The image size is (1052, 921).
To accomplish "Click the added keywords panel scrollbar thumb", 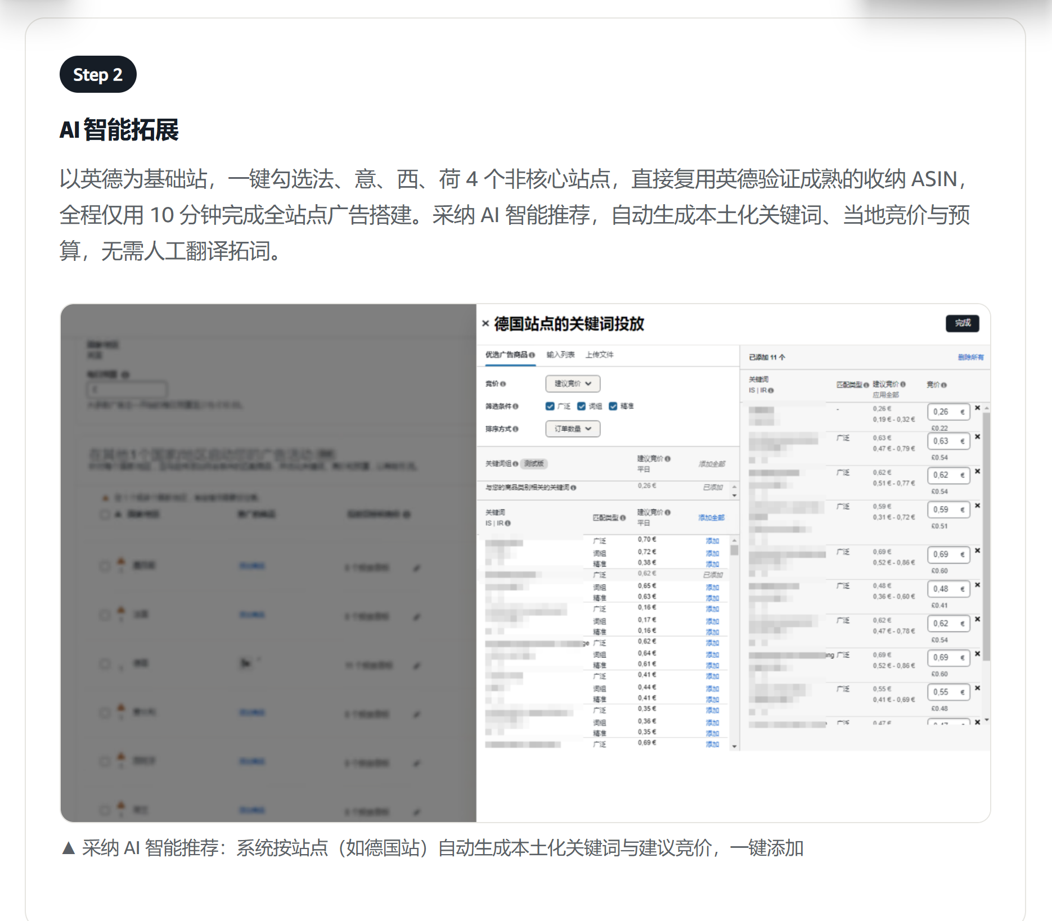I will pyautogui.click(x=986, y=537).
